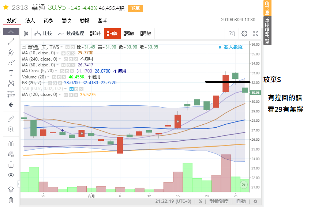The height and width of the screenshot is (217, 311).
Task: Open dropdown arrow next to 華通, 天, TWS
Action: [61, 47]
